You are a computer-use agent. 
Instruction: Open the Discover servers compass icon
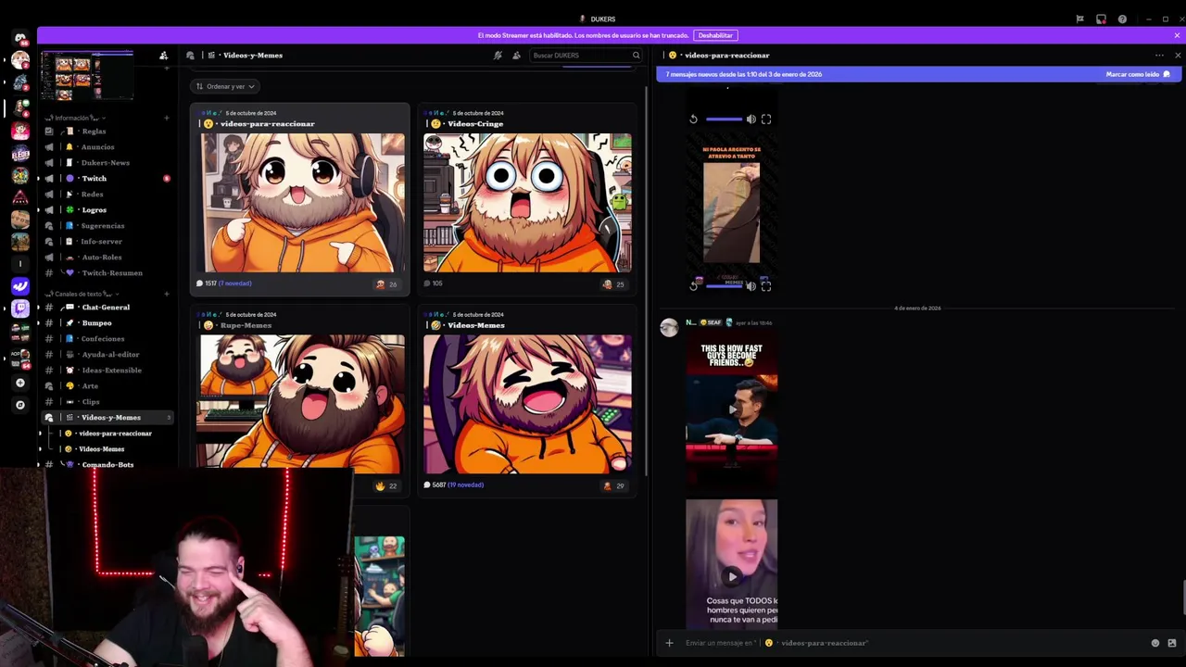[20, 405]
